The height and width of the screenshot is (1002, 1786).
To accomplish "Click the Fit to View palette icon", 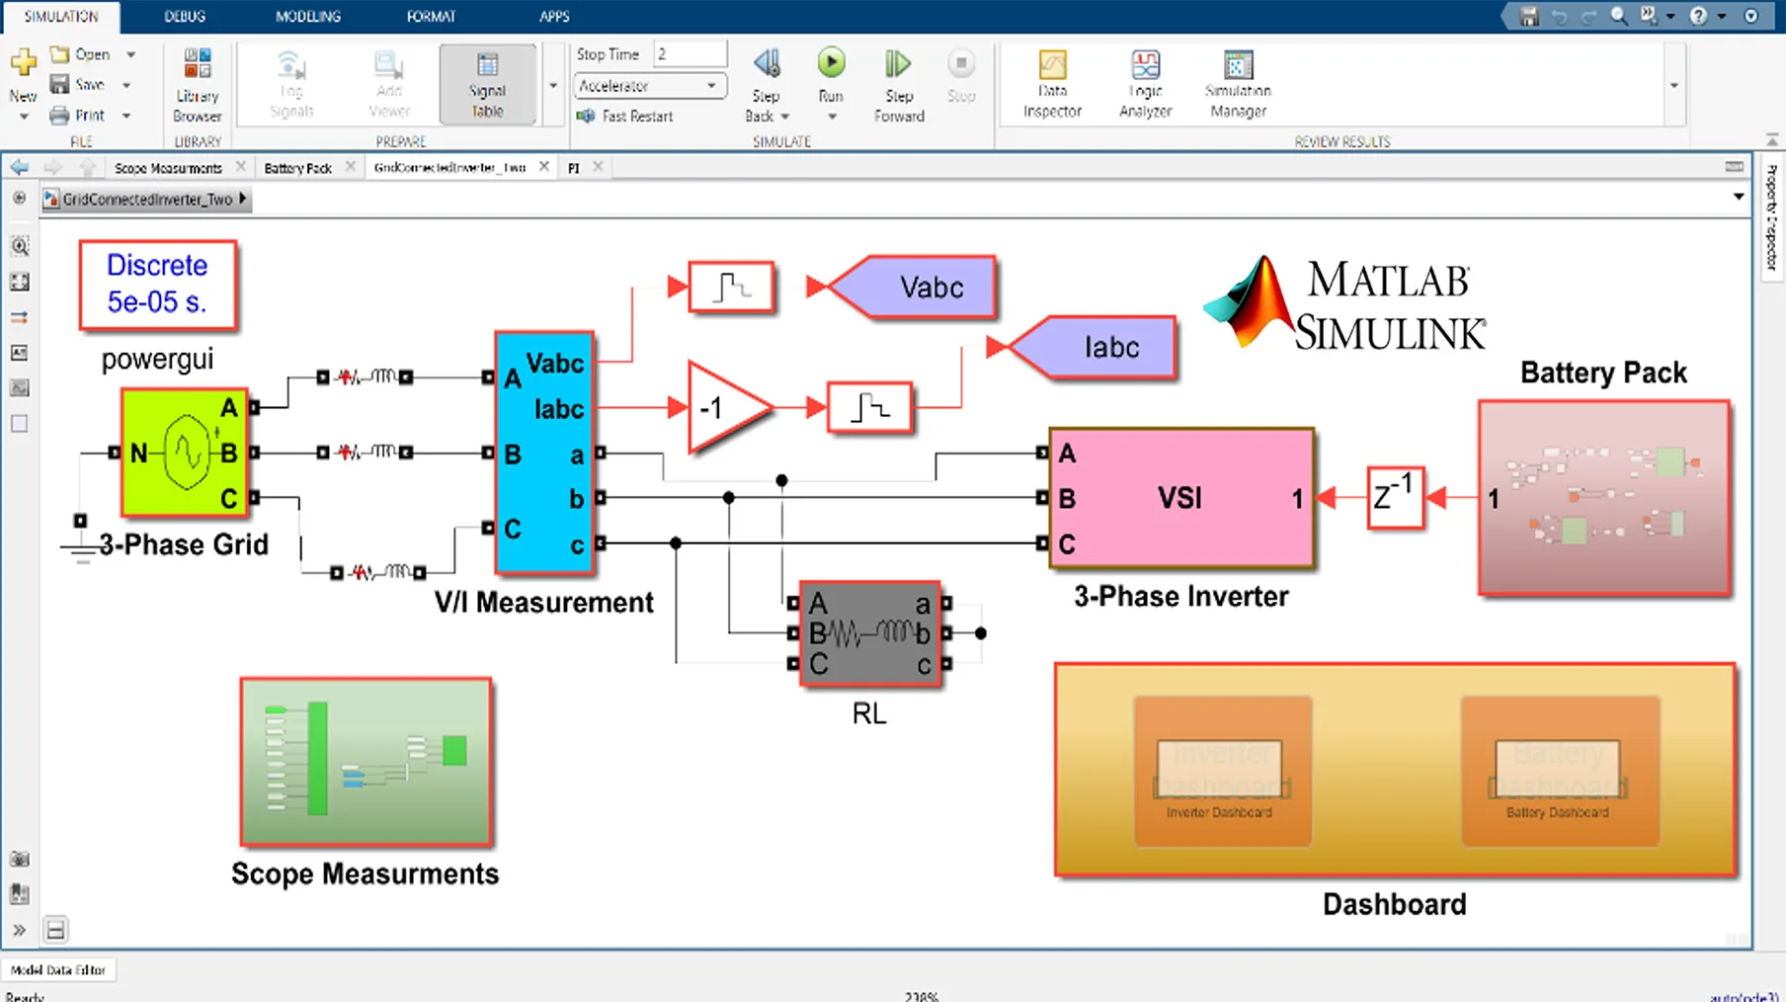I will [19, 283].
